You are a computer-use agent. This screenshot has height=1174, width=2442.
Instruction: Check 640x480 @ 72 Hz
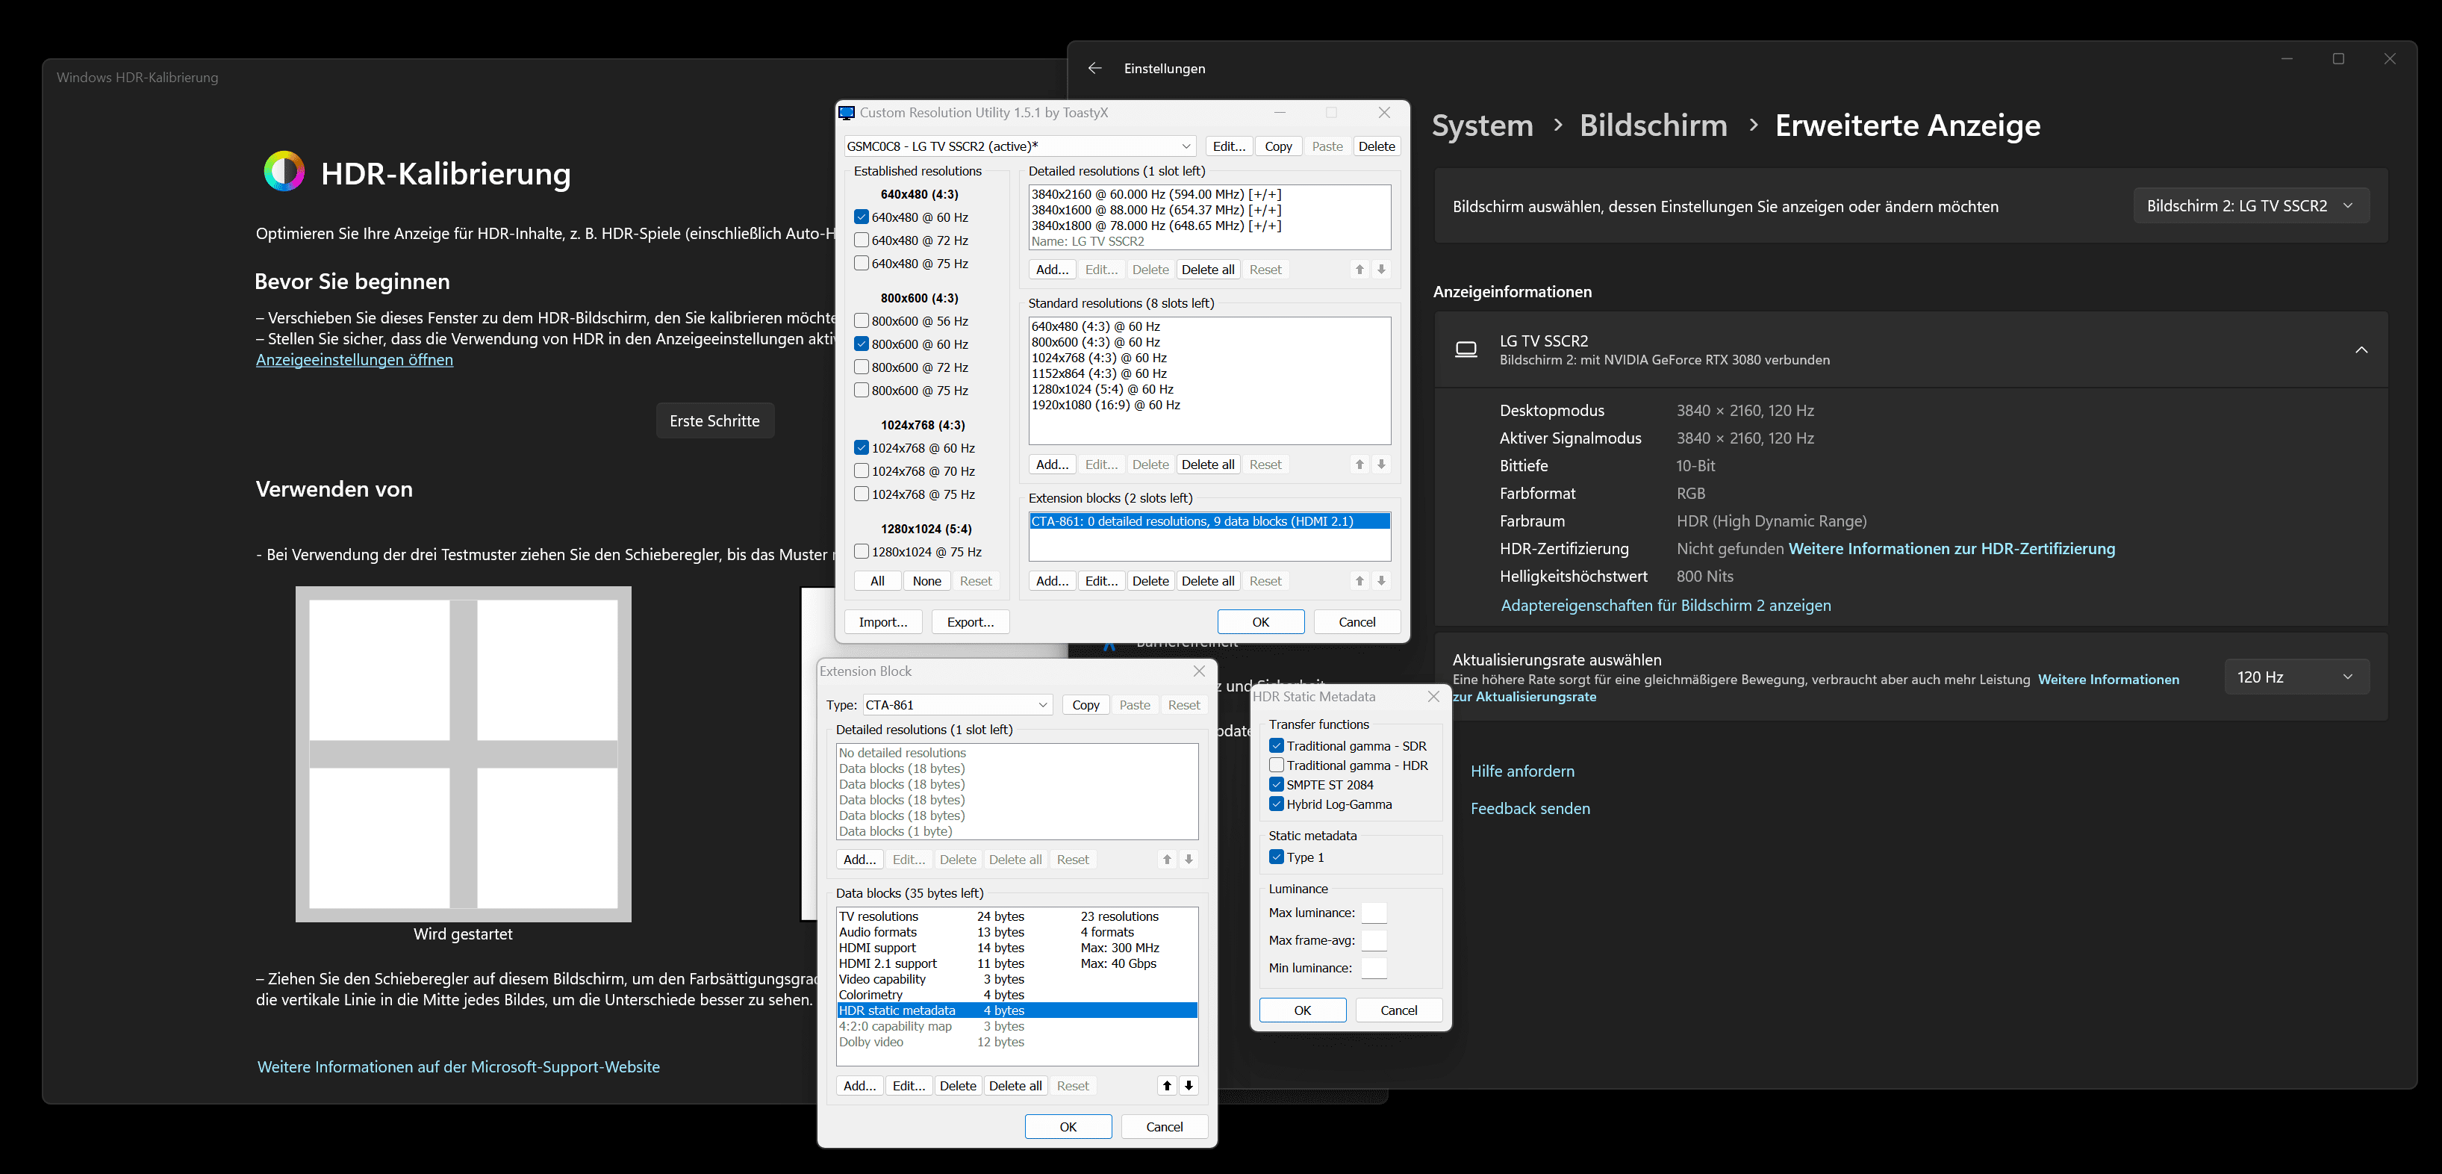point(862,240)
